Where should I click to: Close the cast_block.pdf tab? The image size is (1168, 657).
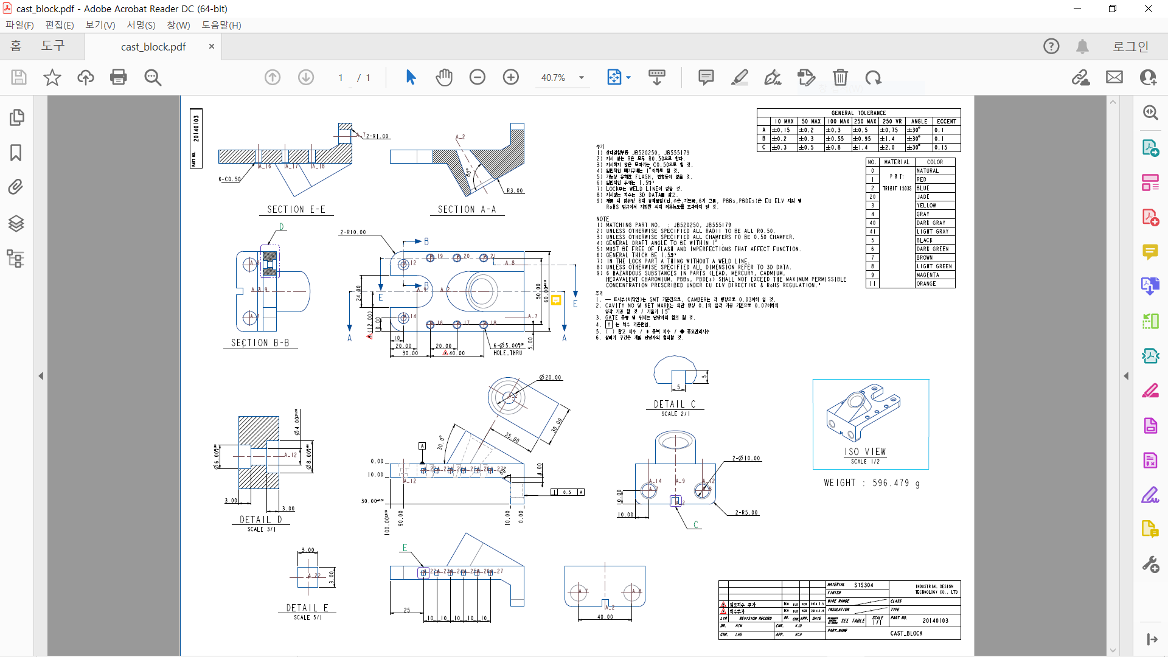click(212, 46)
